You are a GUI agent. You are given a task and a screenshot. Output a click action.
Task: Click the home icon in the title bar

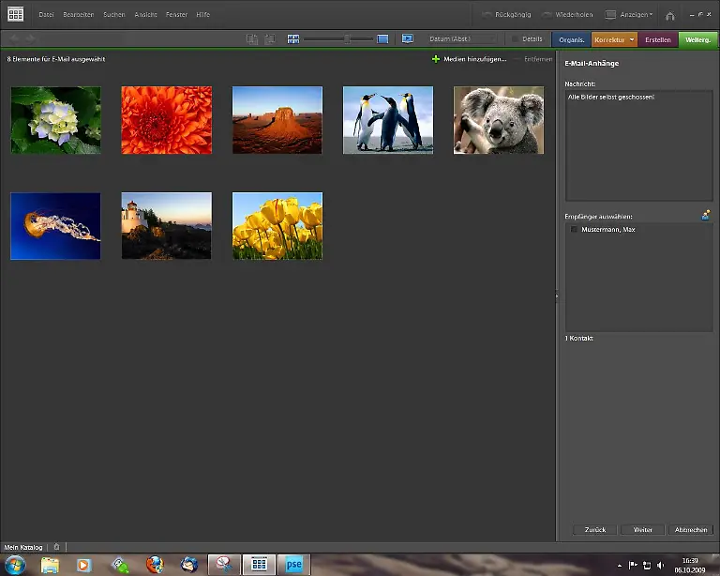coord(669,15)
